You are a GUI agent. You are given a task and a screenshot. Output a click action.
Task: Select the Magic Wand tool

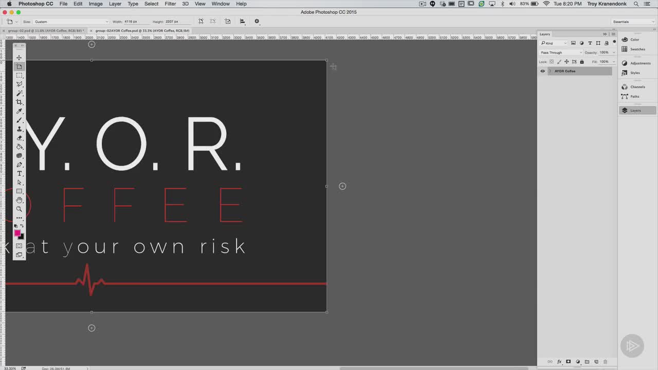[x=19, y=93]
